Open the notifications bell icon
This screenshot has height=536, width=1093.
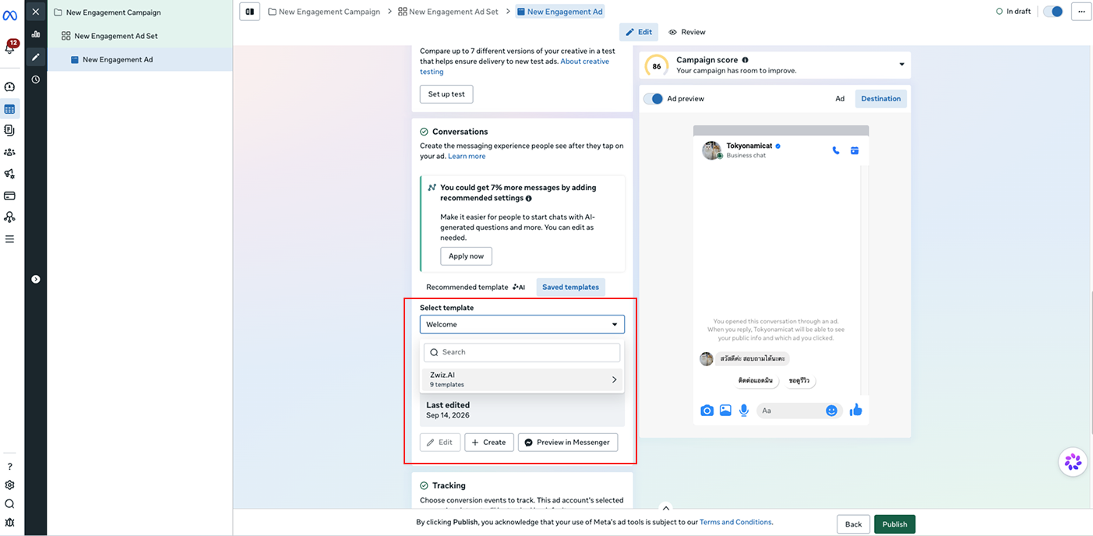(10, 48)
